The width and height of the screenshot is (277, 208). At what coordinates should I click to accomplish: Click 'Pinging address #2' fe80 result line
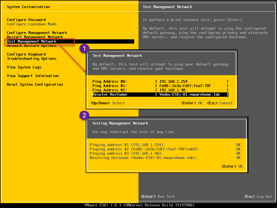click(x=145, y=149)
